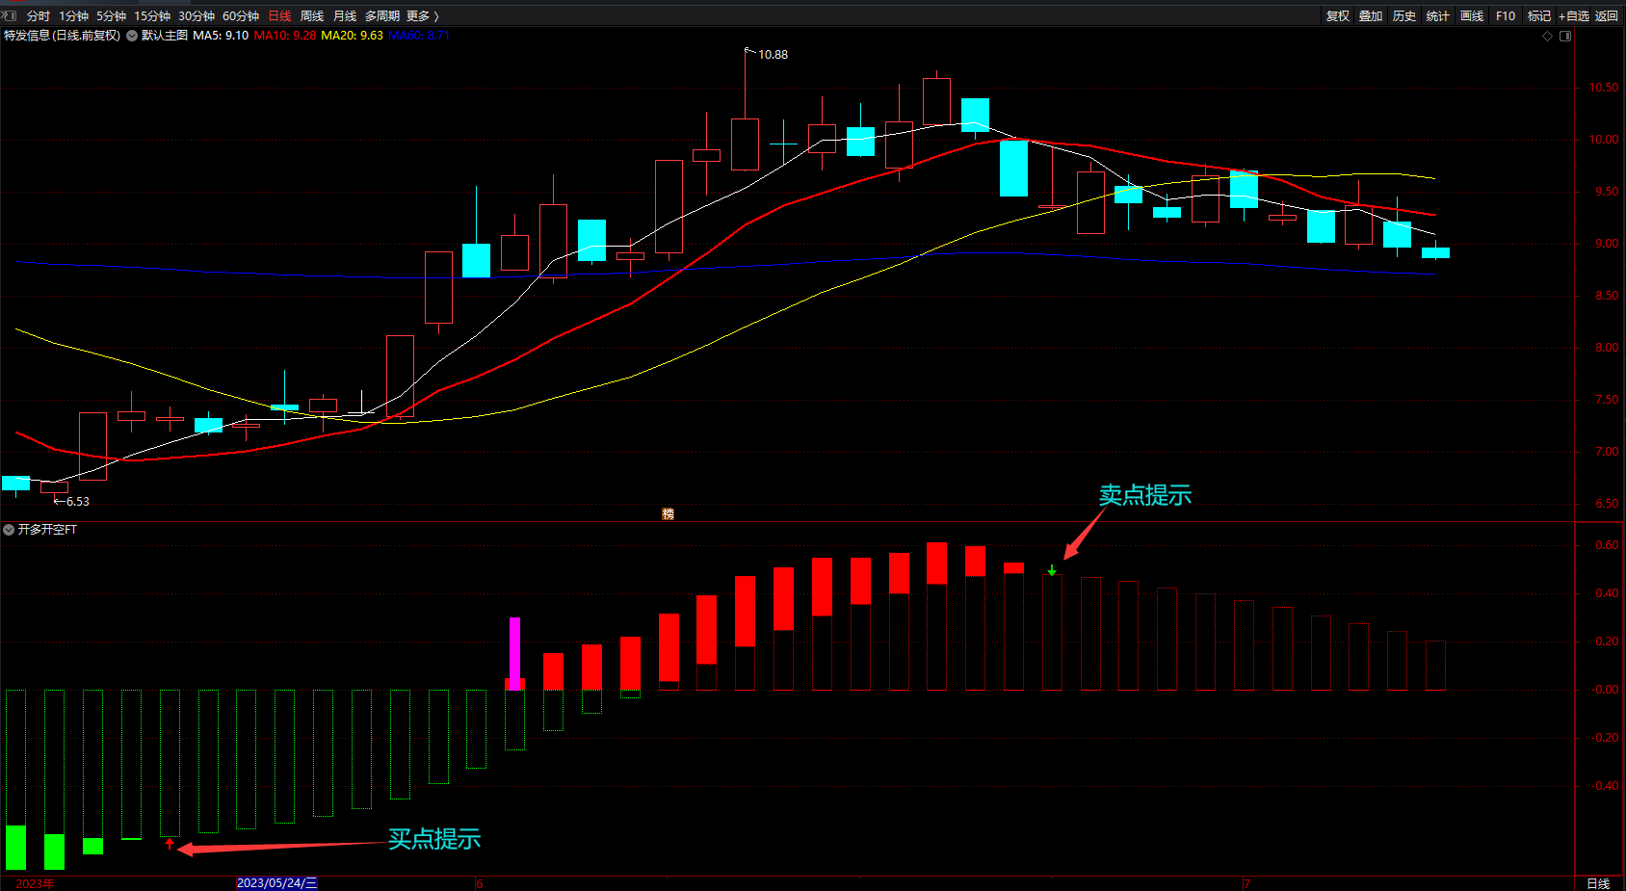Click the 复权 adjustment button
Screen dimensions: 1626x891
tap(1338, 16)
